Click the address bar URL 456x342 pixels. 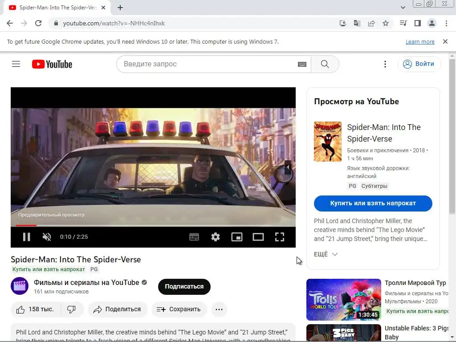[114, 23]
